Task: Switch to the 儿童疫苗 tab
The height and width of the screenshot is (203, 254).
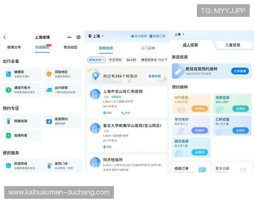Action: tap(233, 45)
